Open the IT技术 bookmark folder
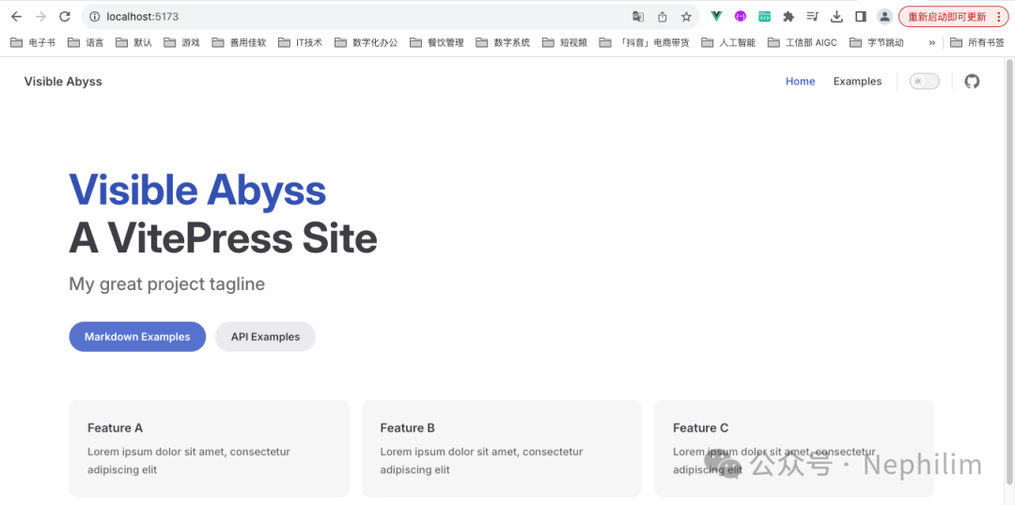1015x505 pixels. [300, 42]
